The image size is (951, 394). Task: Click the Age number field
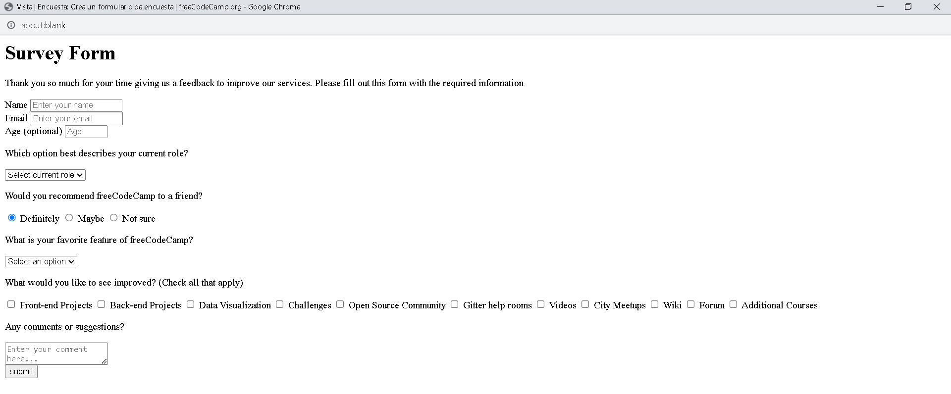(86, 132)
